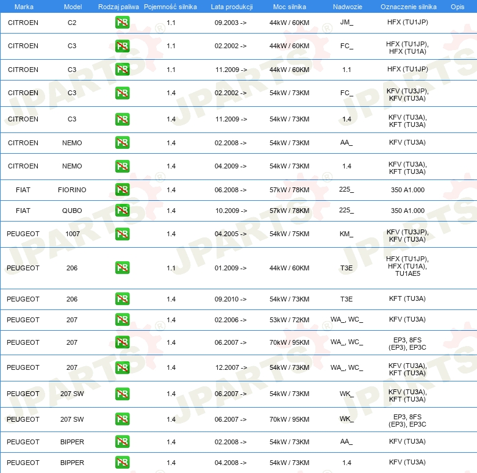Click the fuel icon for Peugeot 207 70kW / 95KM

point(122,342)
